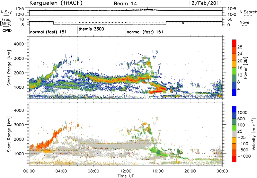Viewport: 257px width, 178px height.
Task: Click the '16:00' time axis label
Action: tap(158, 171)
